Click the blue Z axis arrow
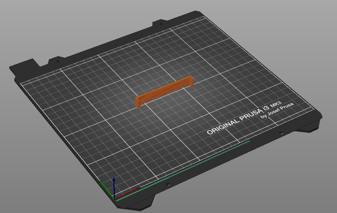Image resolution: width=337 pixels, height=213 pixels. pyautogui.click(x=114, y=185)
